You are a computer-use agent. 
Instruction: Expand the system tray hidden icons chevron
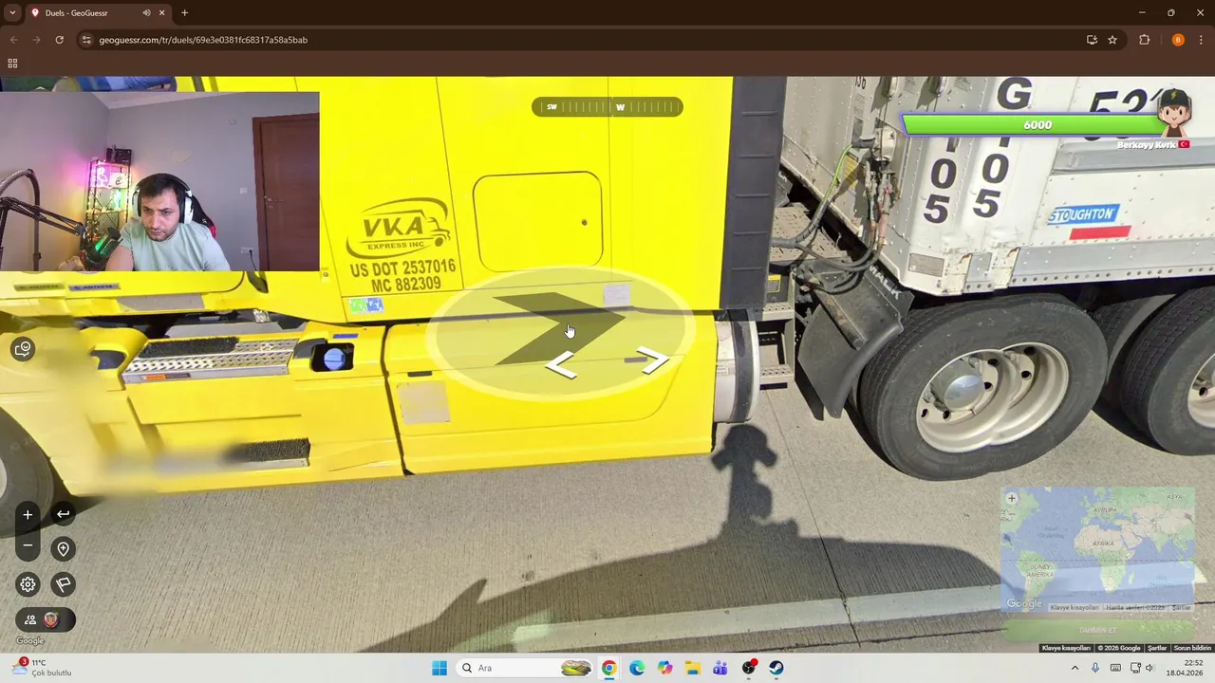click(1075, 668)
